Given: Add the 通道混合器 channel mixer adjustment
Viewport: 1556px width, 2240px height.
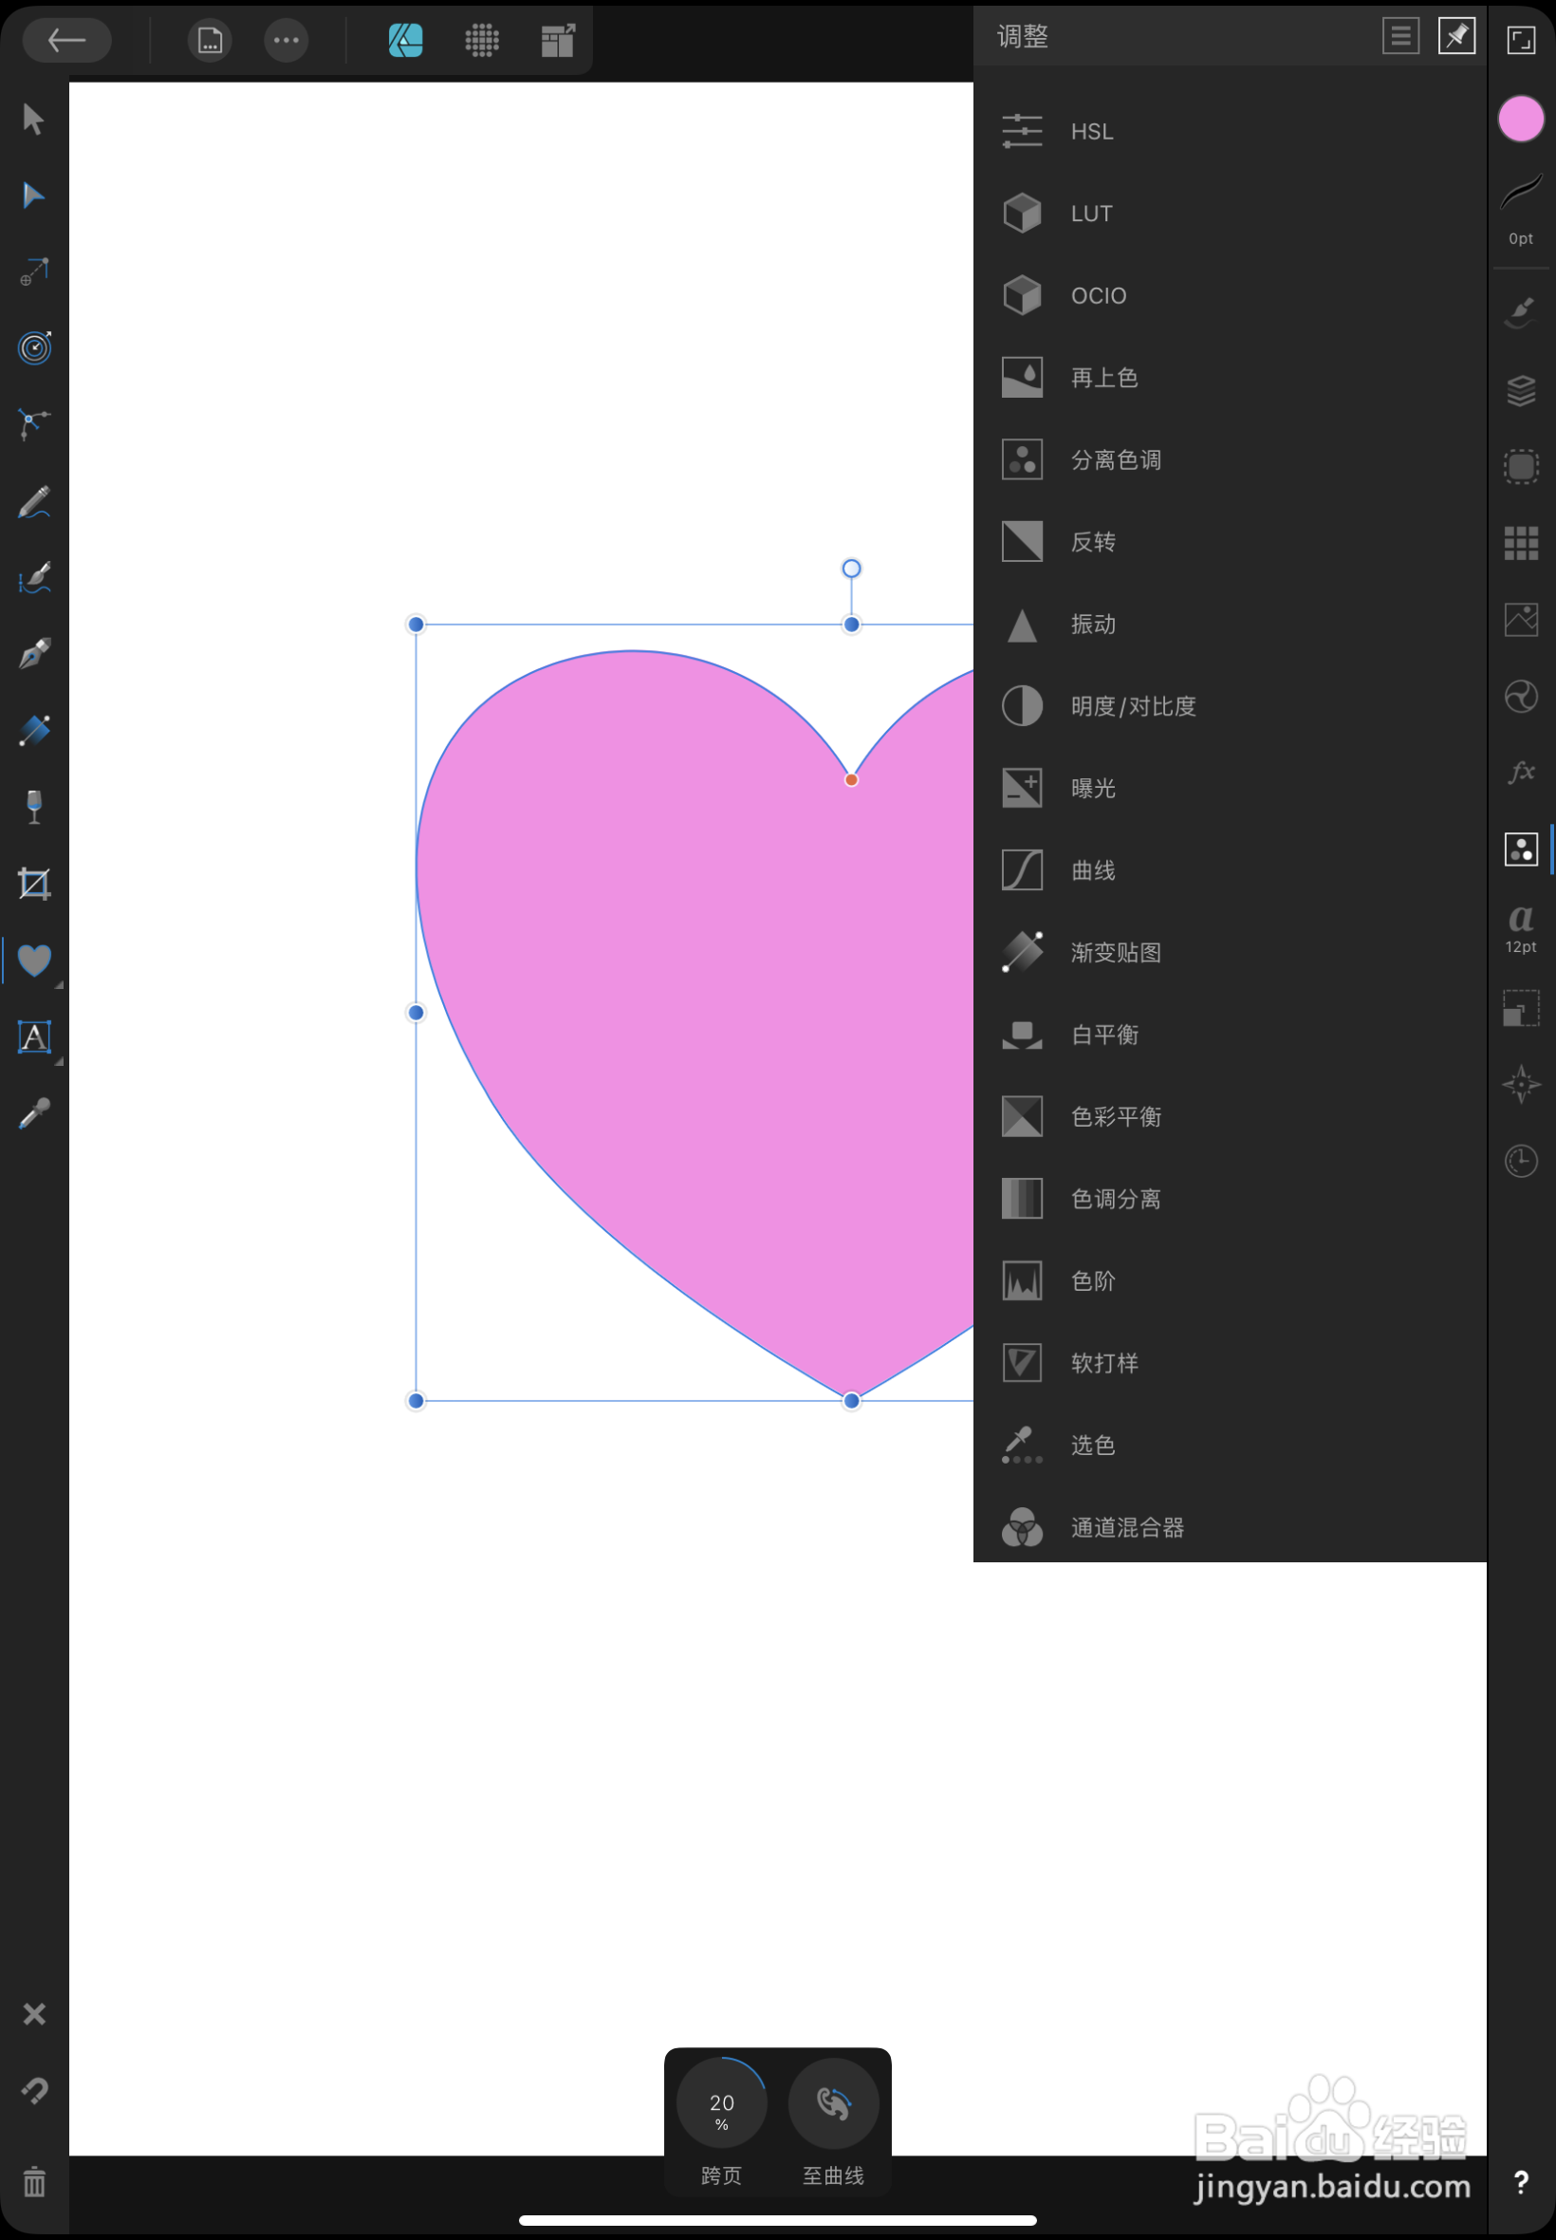Looking at the screenshot, I should pyautogui.click(x=1230, y=1526).
